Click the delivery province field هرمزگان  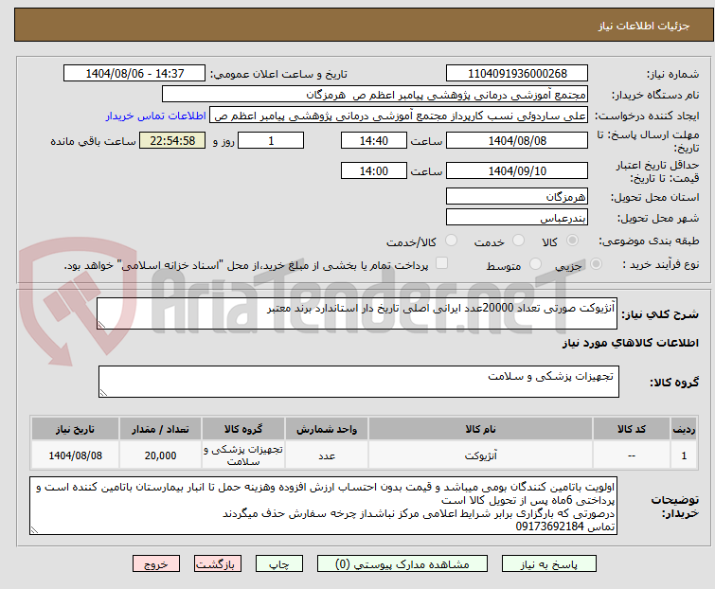pos(517,196)
